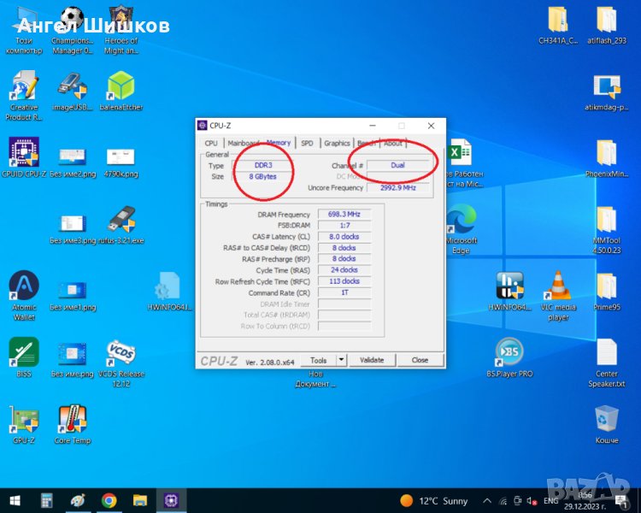Open the Atomic Wallet desktop shortcut
The image size is (641, 513).
[23, 286]
